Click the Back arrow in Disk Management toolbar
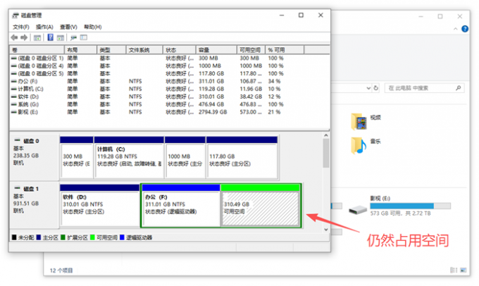 pyautogui.click(x=14, y=37)
